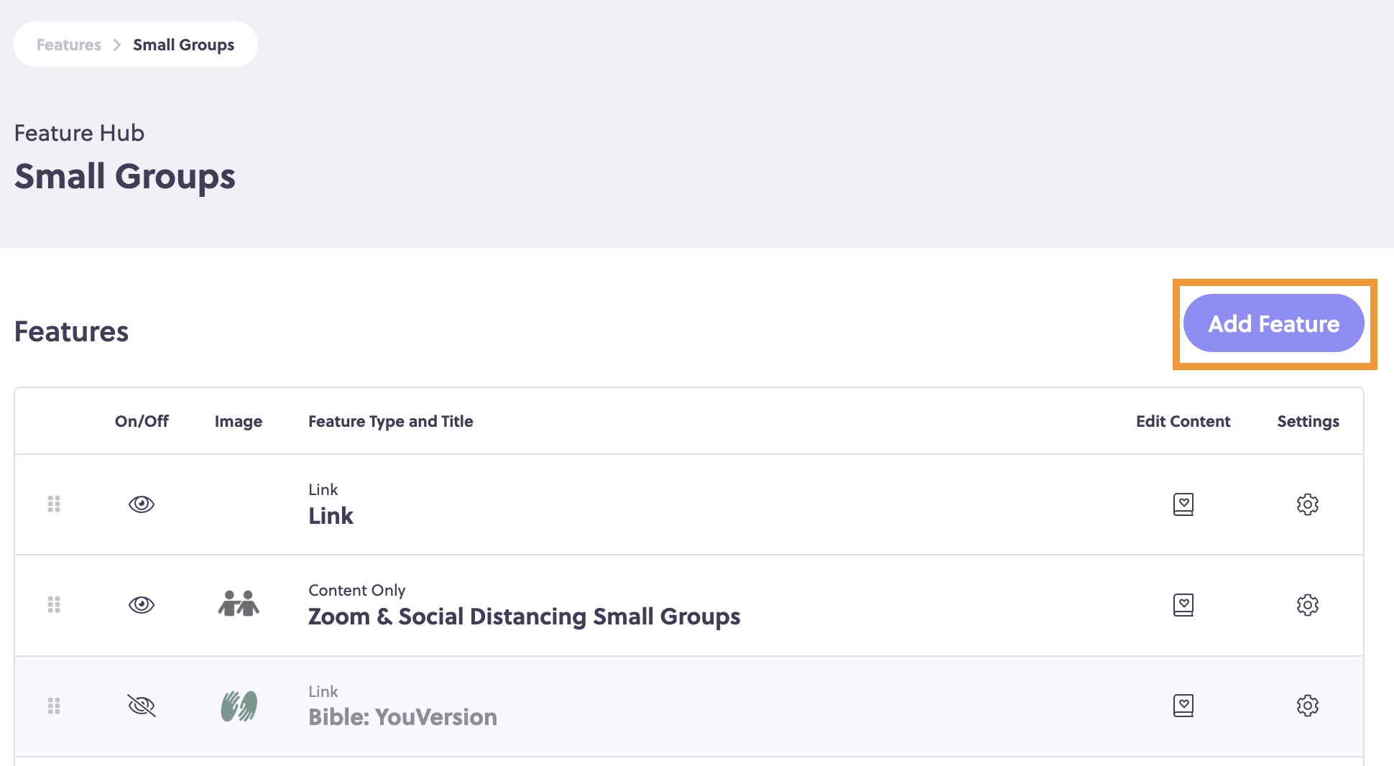Viewport: 1394px width, 766px height.
Task: Click the hands image icon for Bible: YouVersion
Action: tap(239, 706)
